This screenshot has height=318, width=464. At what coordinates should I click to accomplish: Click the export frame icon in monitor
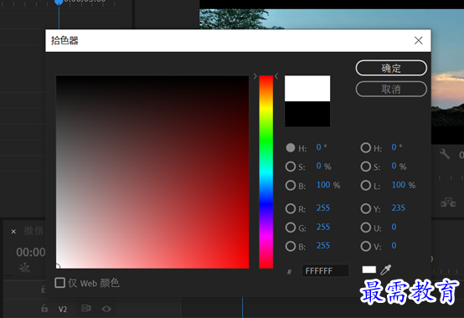[x=448, y=203]
